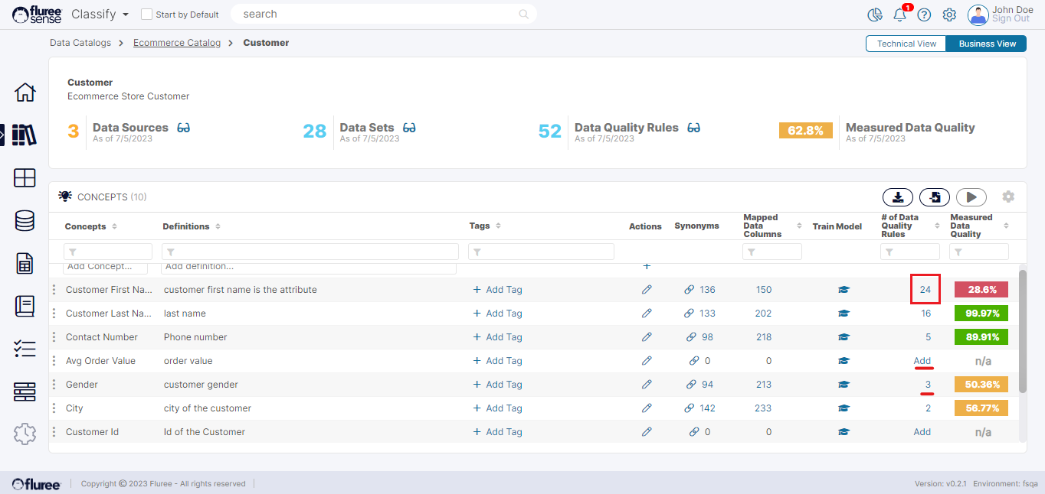Click the download concepts icon button

pyautogui.click(x=897, y=197)
